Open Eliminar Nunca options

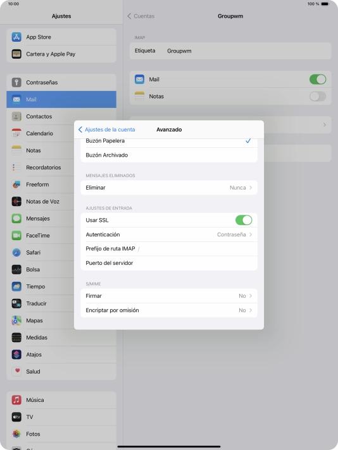169,188
